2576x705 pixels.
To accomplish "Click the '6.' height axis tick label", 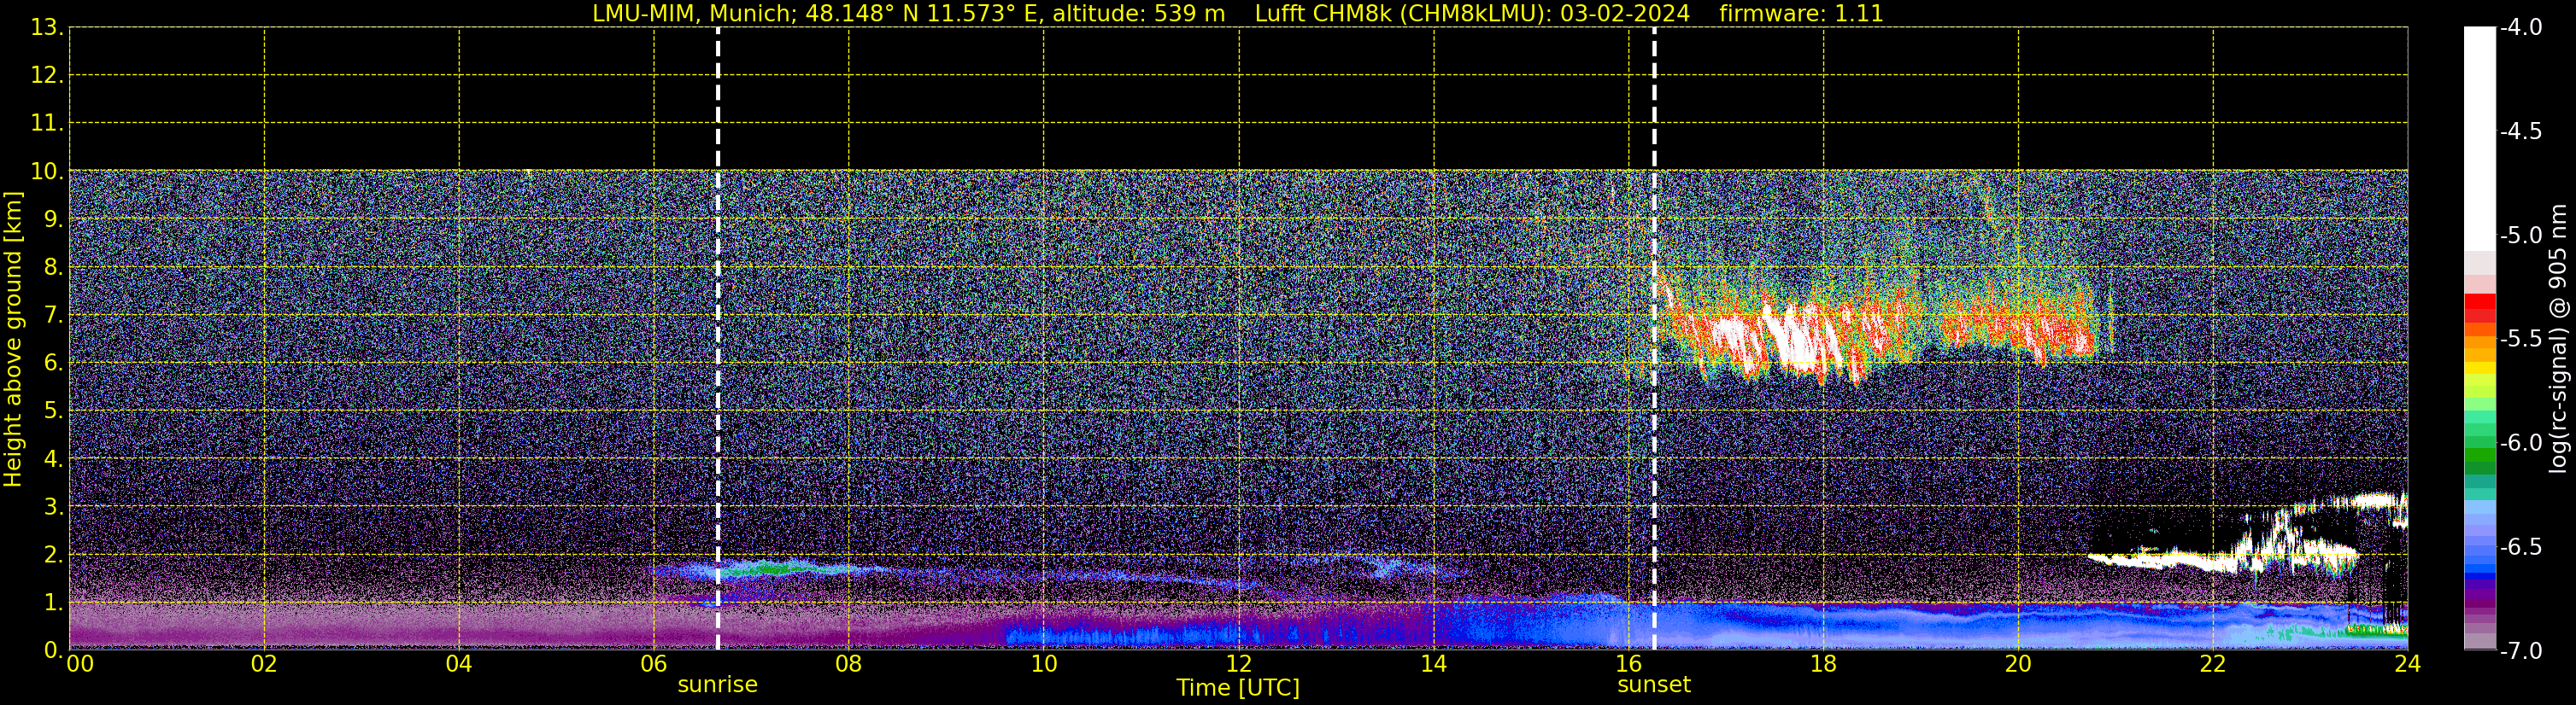I will [53, 364].
